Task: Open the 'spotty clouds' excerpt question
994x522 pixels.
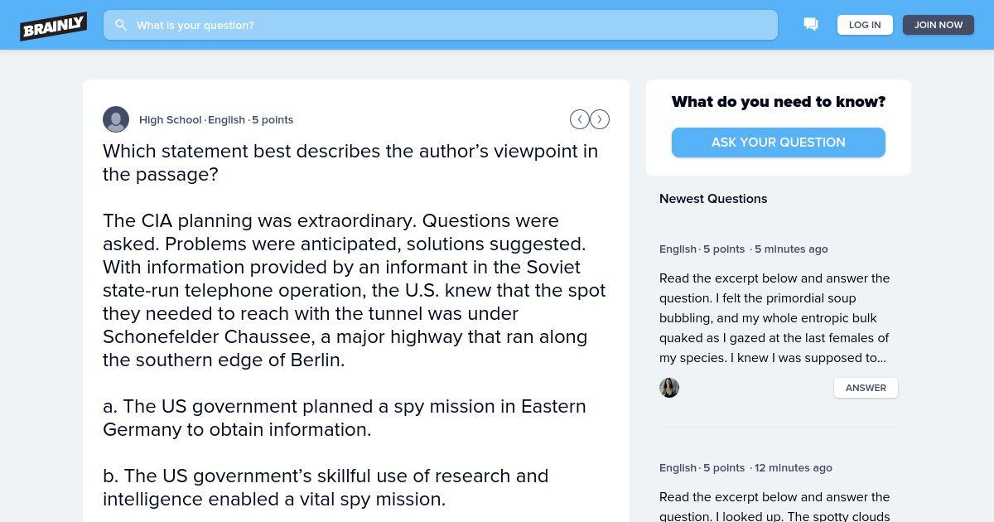Action: pos(774,506)
